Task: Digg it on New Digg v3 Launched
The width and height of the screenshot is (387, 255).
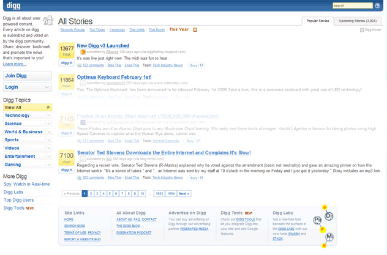Action: [x=66, y=63]
